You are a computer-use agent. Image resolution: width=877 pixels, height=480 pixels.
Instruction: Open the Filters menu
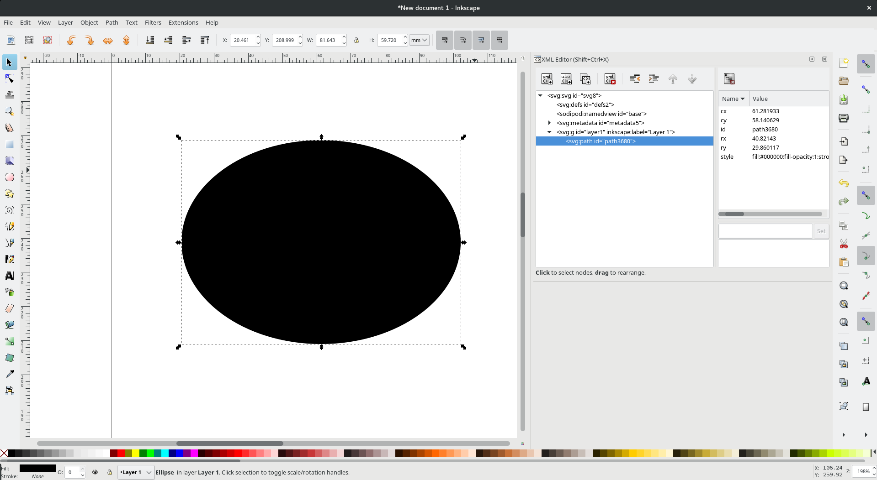[x=153, y=22]
